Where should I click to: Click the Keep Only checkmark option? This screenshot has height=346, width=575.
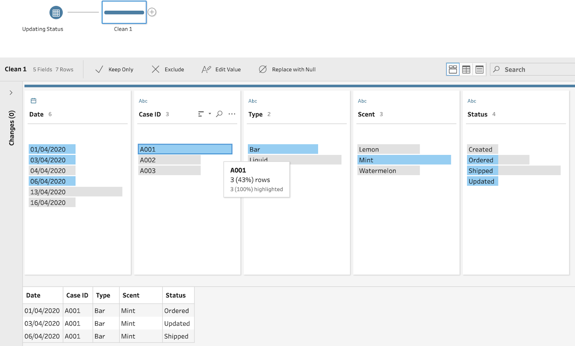pyautogui.click(x=114, y=69)
